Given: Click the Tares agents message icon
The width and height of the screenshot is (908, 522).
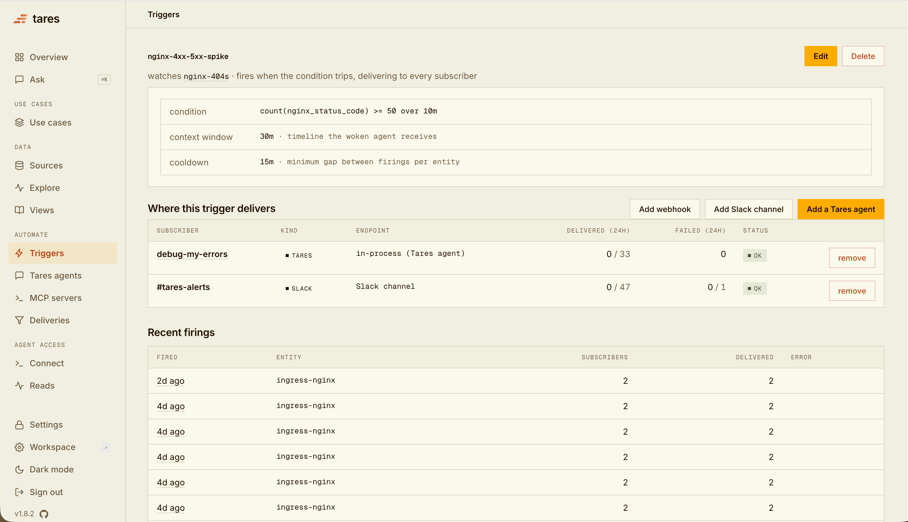Looking at the screenshot, I should coord(19,275).
